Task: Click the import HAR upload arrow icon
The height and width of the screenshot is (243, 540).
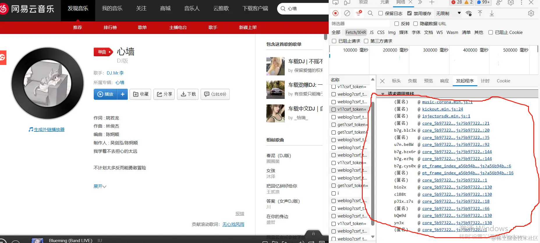Action: point(480,13)
